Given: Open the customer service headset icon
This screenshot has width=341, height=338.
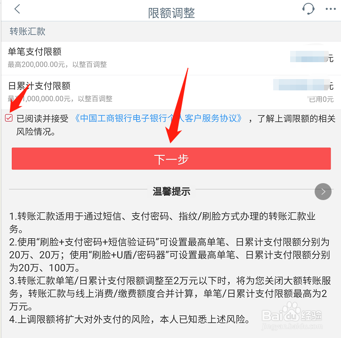Looking at the screenshot, I should click(x=308, y=9).
